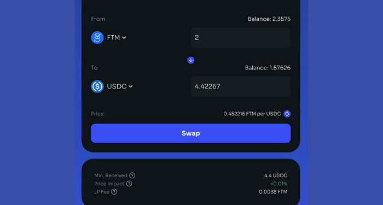
Task: Click the Swap button
Action: coord(191,133)
